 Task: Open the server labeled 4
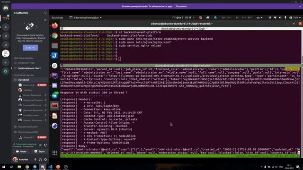(x=6, y=27)
